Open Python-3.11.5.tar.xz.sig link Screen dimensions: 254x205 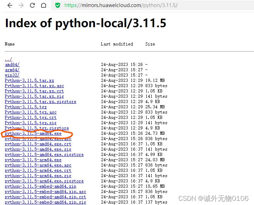[x=34, y=96]
